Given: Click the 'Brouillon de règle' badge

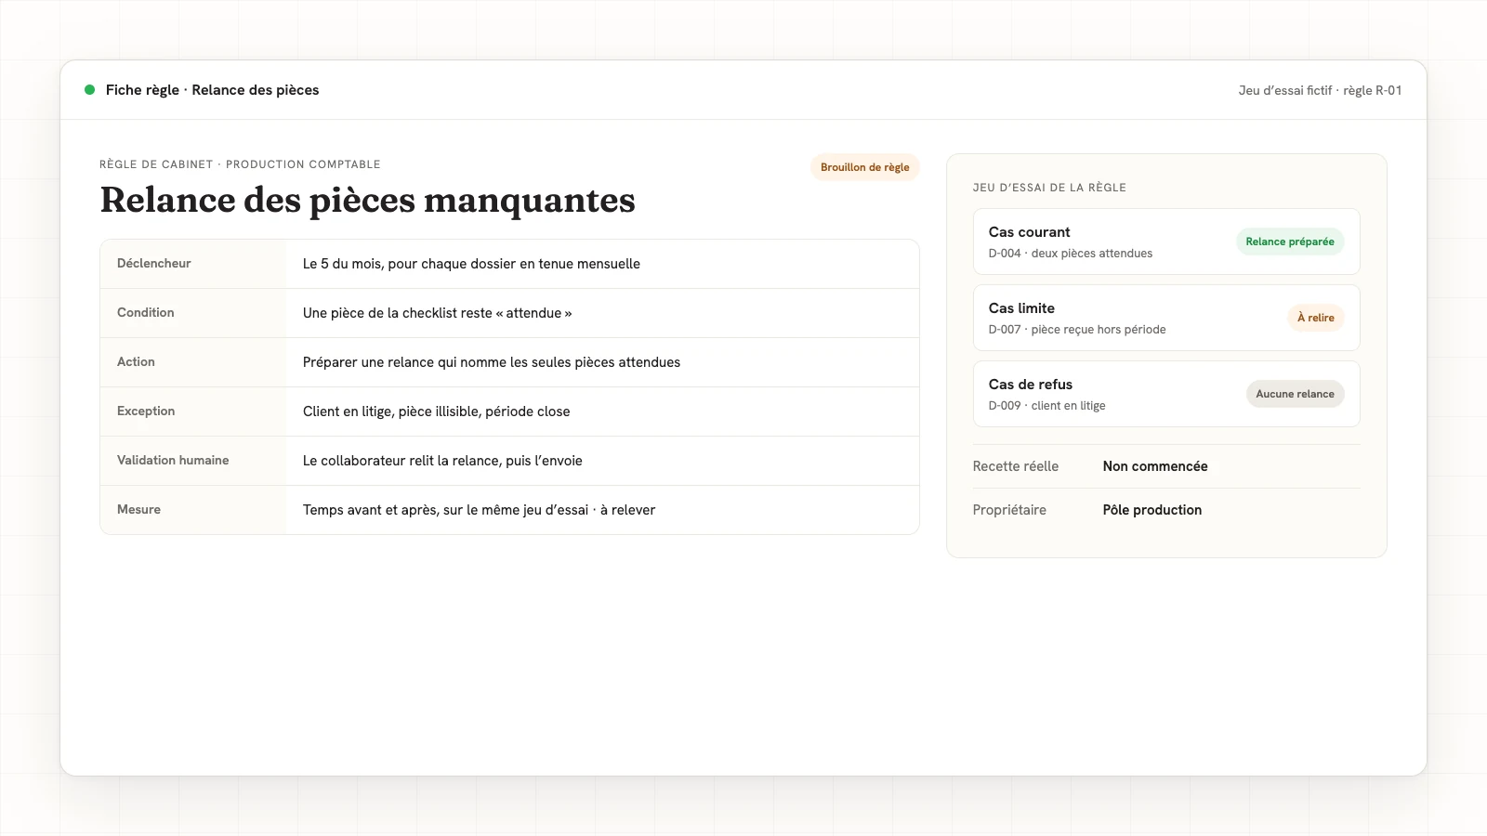Looking at the screenshot, I should click(864, 167).
